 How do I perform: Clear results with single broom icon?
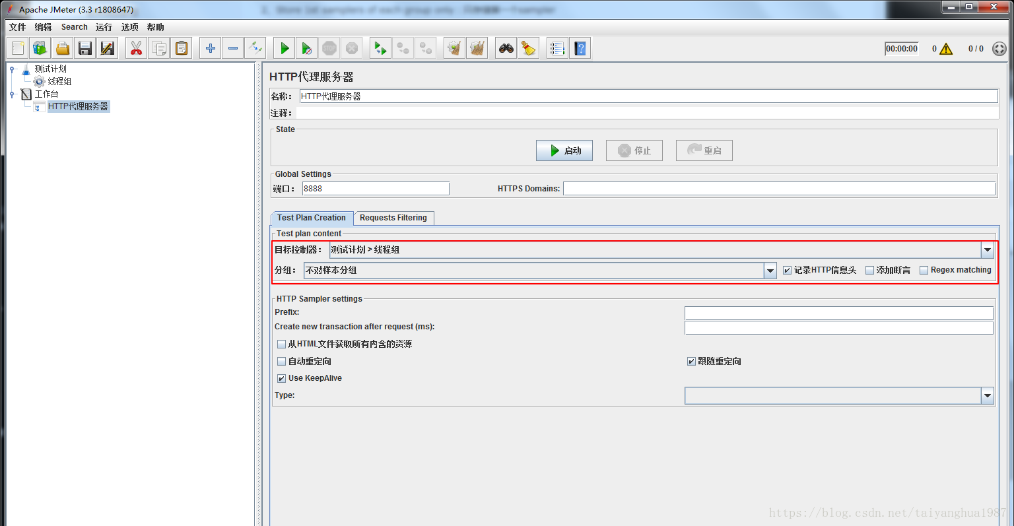[455, 48]
